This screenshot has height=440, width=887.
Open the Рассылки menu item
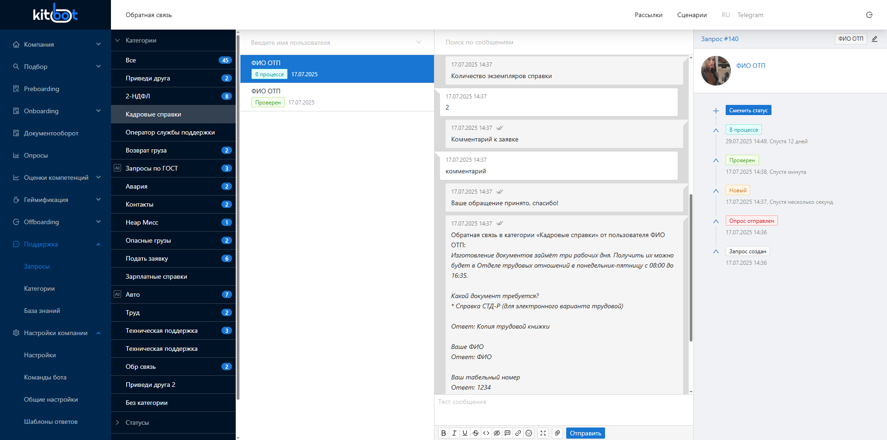[x=648, y=15]
